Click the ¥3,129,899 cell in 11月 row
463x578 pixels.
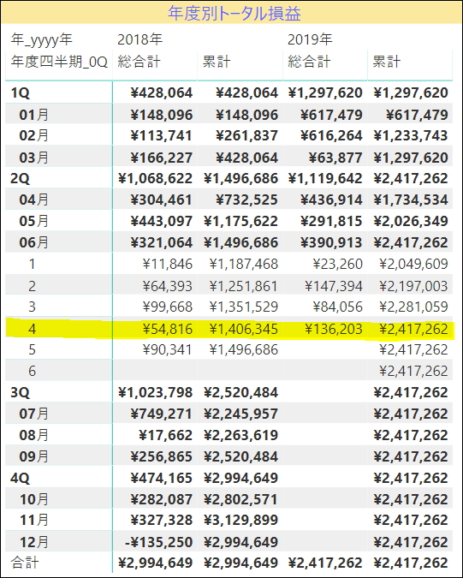coord(240,520)
